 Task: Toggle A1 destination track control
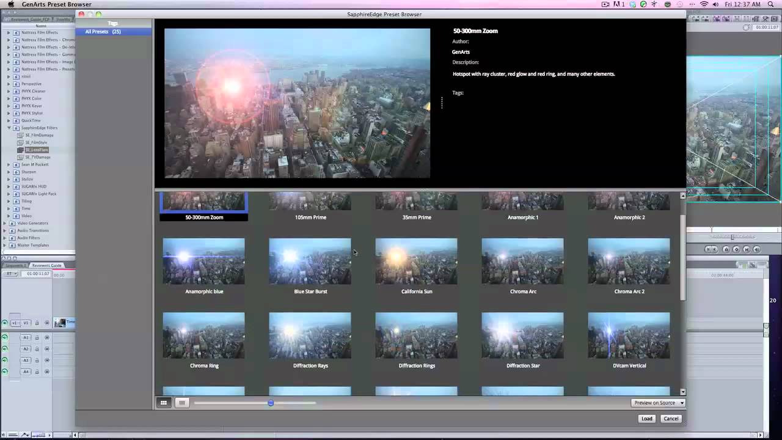[26, 337]
